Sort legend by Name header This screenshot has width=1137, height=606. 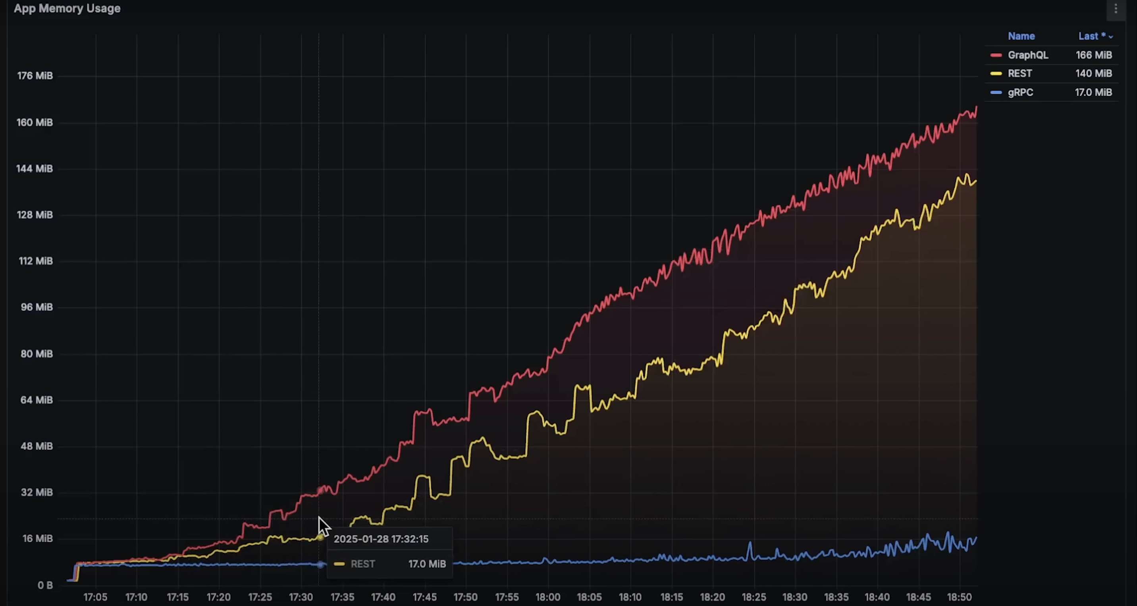1021,36
